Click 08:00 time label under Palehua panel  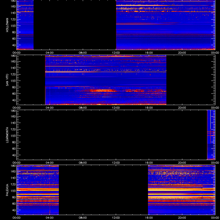83,218
